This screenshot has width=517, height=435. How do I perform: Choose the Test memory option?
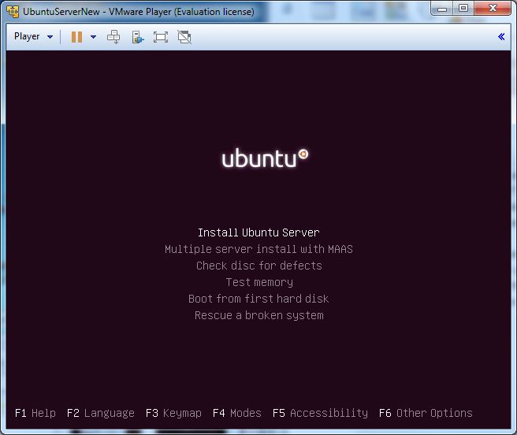click(258, 282)
